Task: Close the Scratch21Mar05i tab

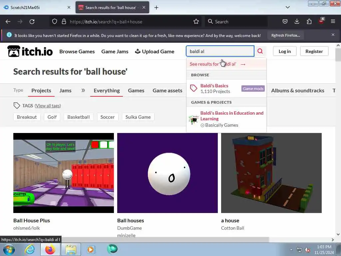Action: point(69,7)
